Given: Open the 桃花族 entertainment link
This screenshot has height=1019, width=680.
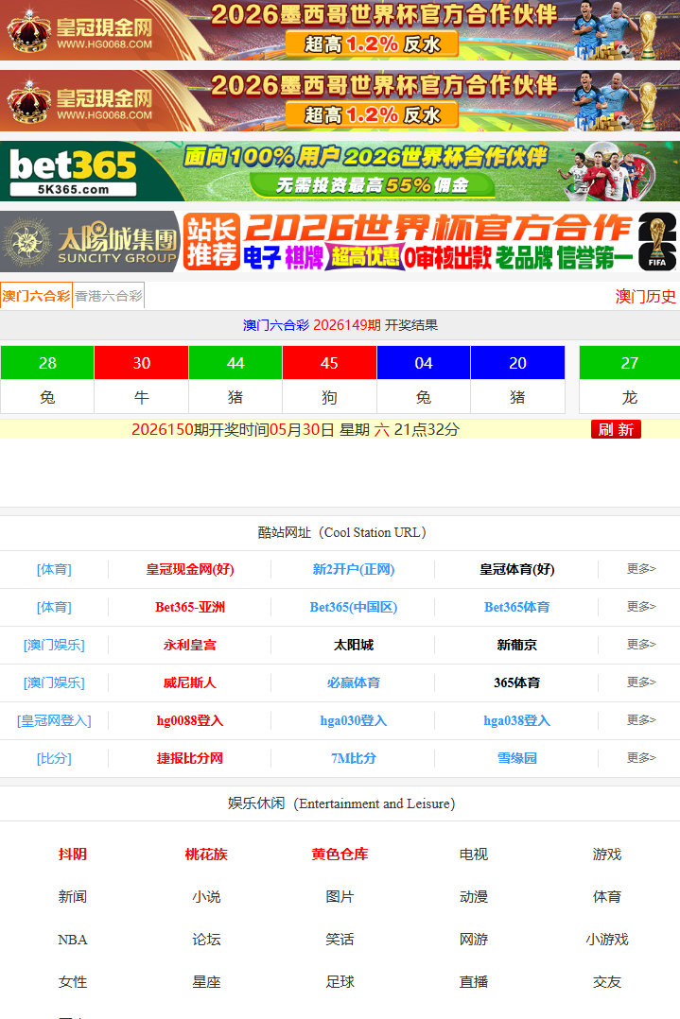Looking at the screenshot, I should point(206,854).
